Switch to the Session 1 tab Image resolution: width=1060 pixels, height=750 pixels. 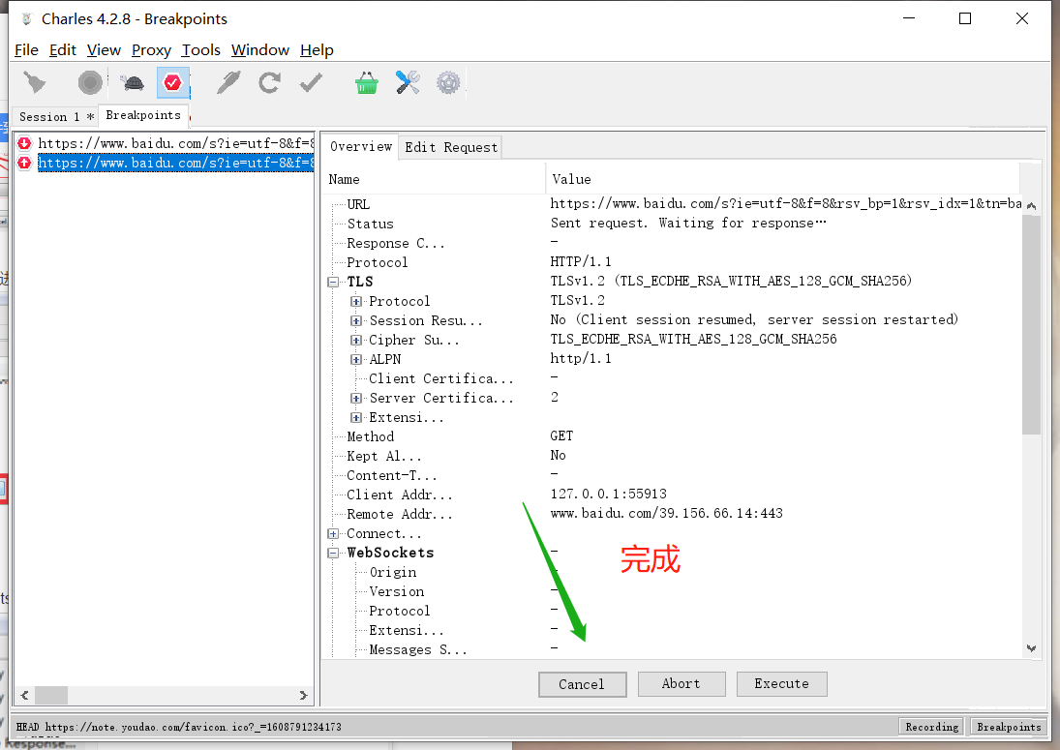[x=56, y=117]
